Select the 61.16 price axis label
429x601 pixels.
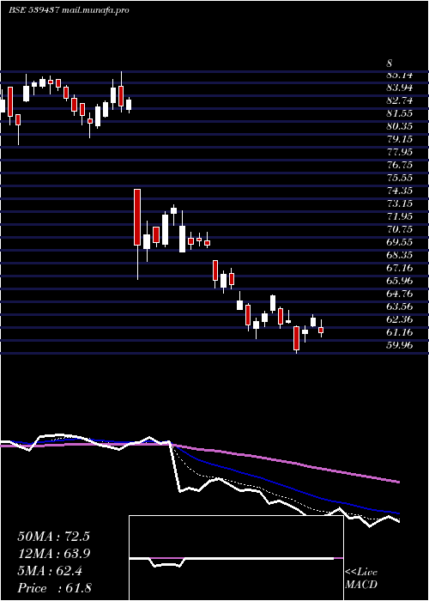point(400,332)
